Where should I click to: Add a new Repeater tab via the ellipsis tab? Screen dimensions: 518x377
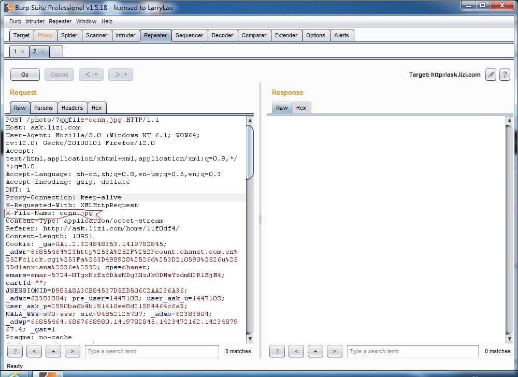tap(56, 51)
